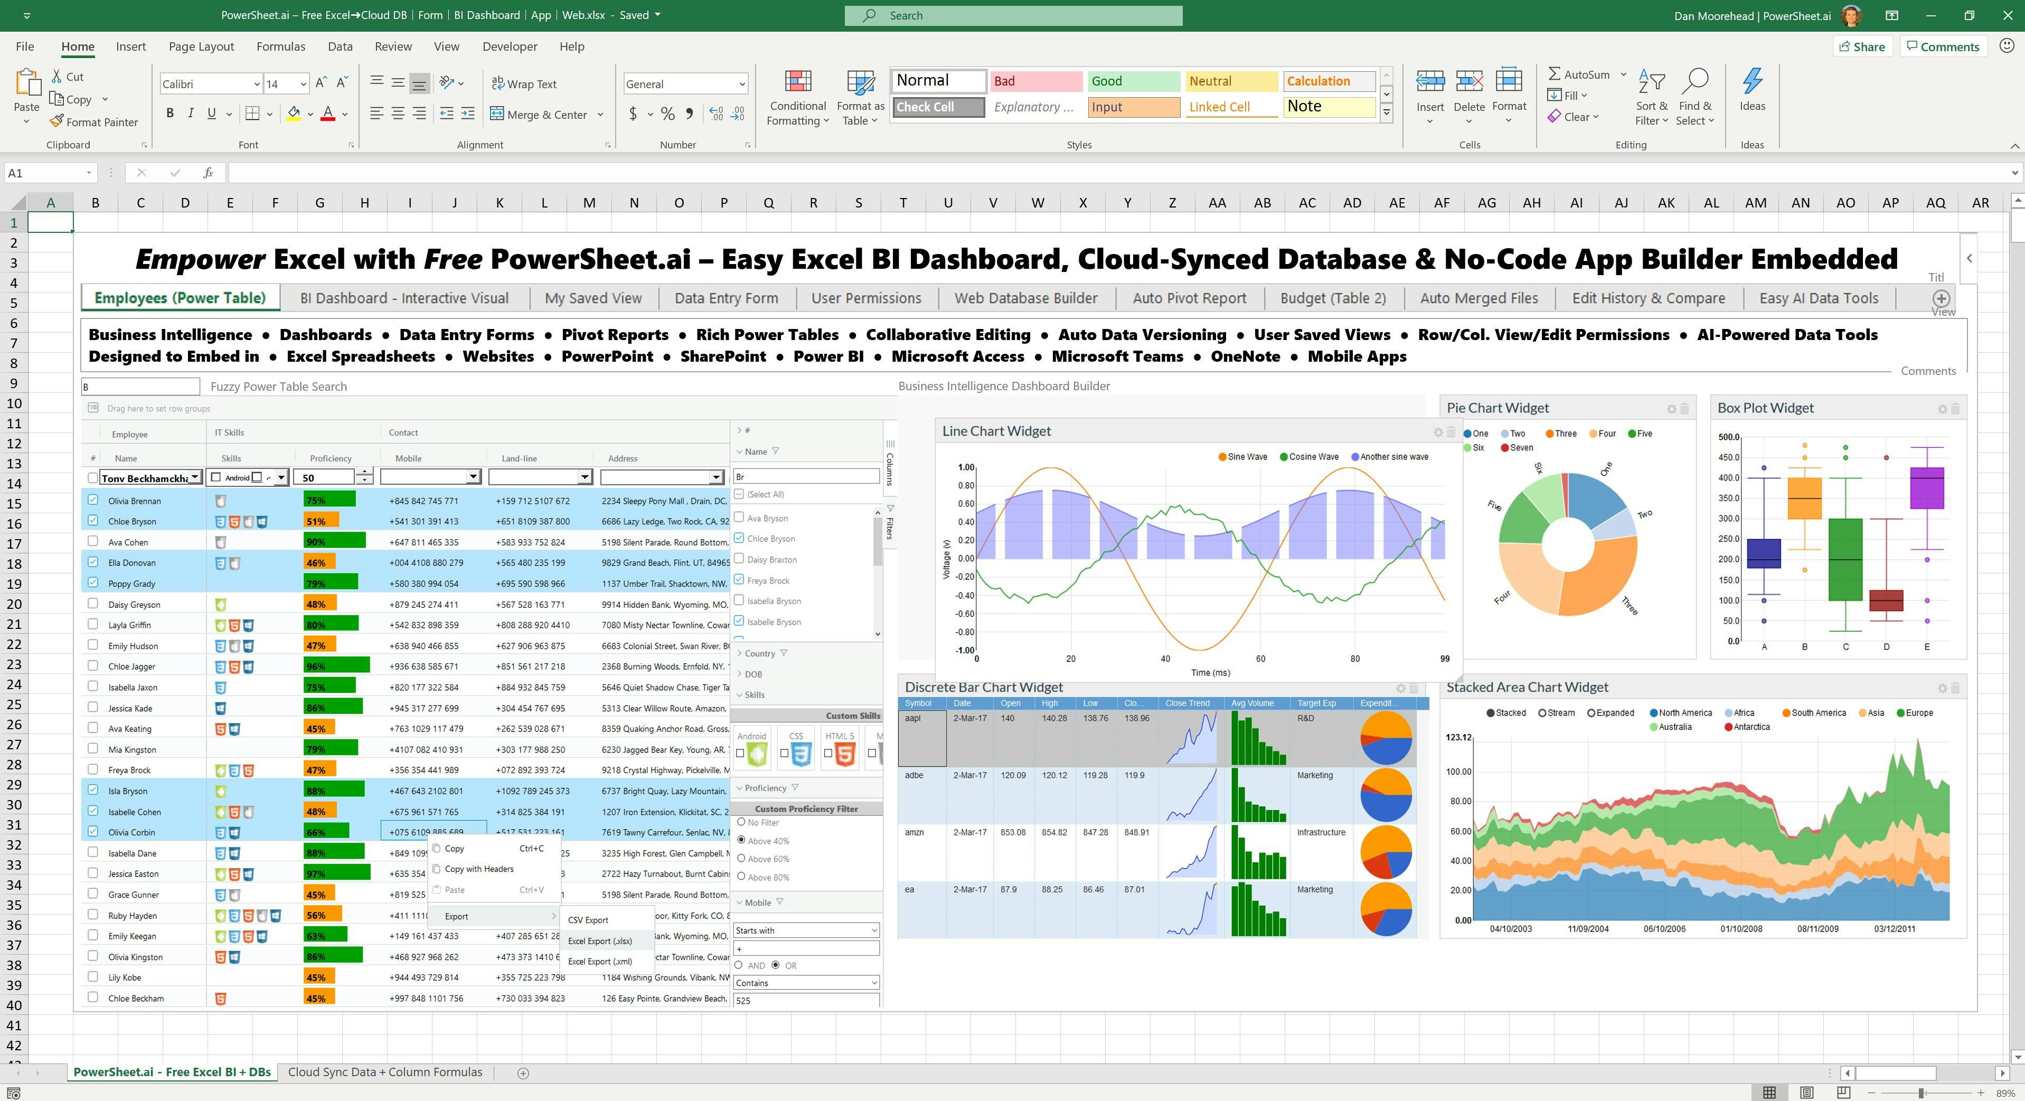
Task: Switch to the Data ribbon tab
Action: tap(340, 46)
